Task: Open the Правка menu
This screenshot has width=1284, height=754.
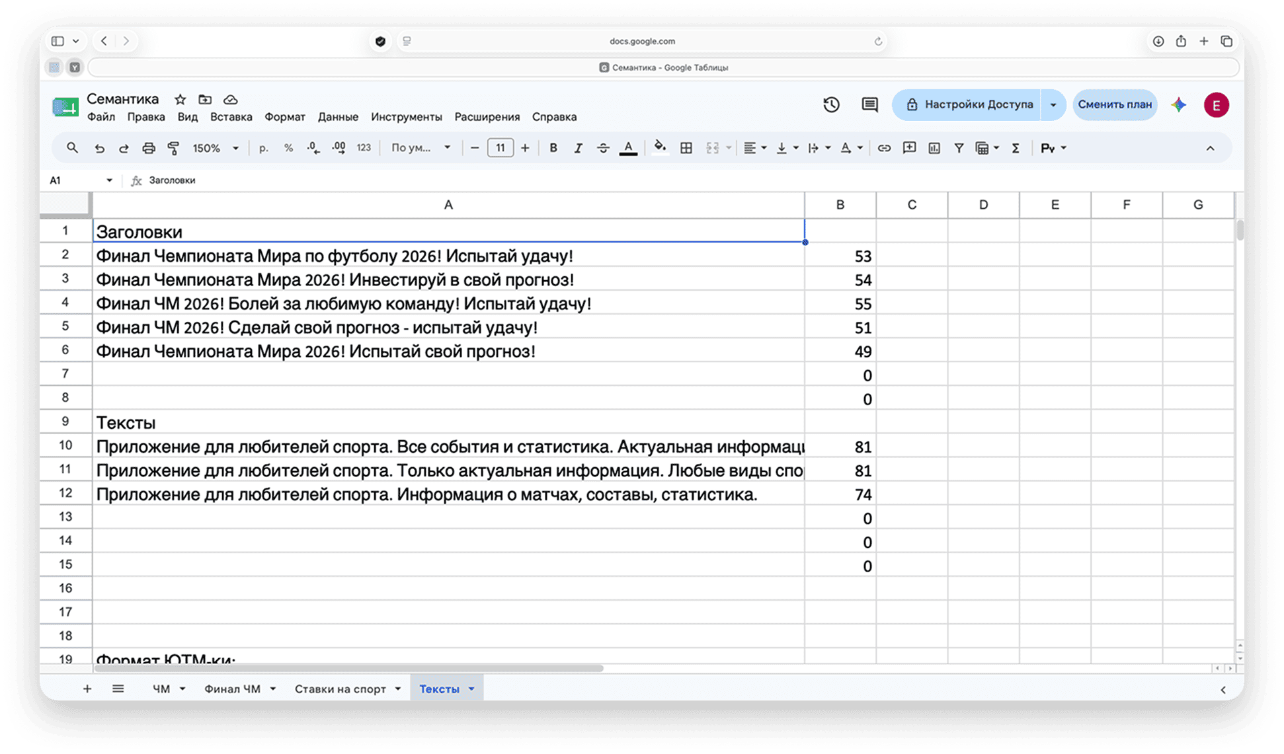Action: (146, 117)
